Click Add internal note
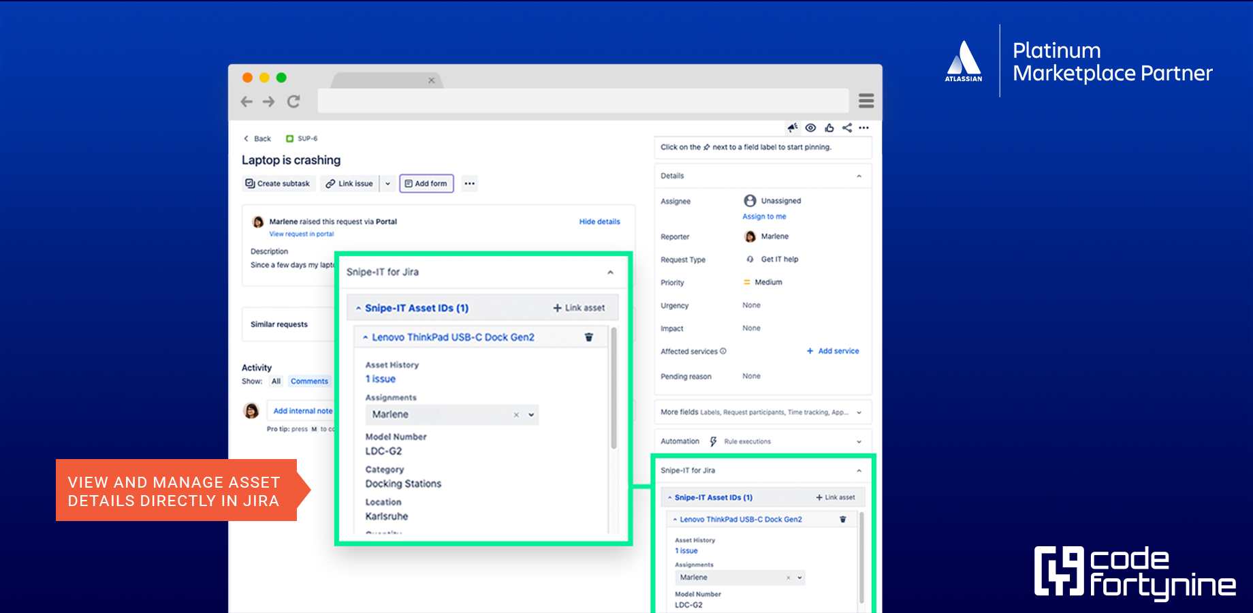Screen dimensions: 1253x613 pyautogui.click(x=303, y=411)
